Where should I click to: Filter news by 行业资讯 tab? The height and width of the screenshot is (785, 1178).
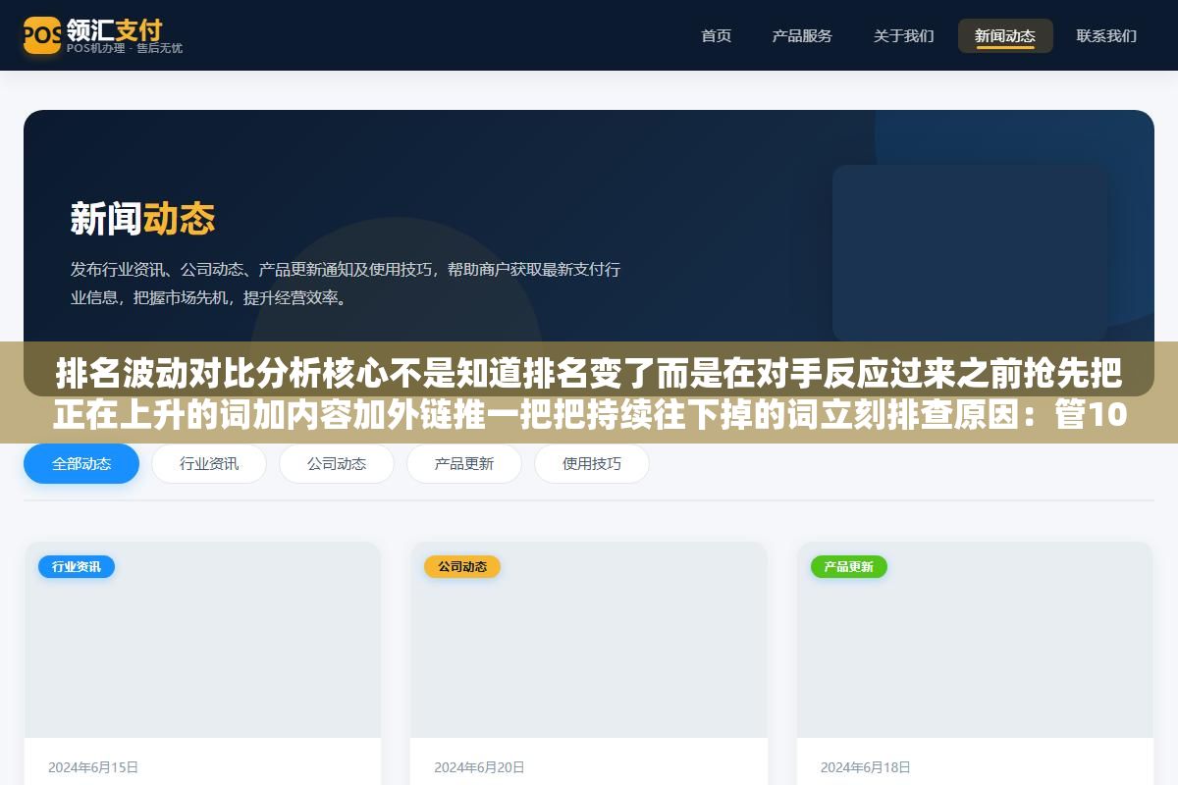click(x=209, y=463)
